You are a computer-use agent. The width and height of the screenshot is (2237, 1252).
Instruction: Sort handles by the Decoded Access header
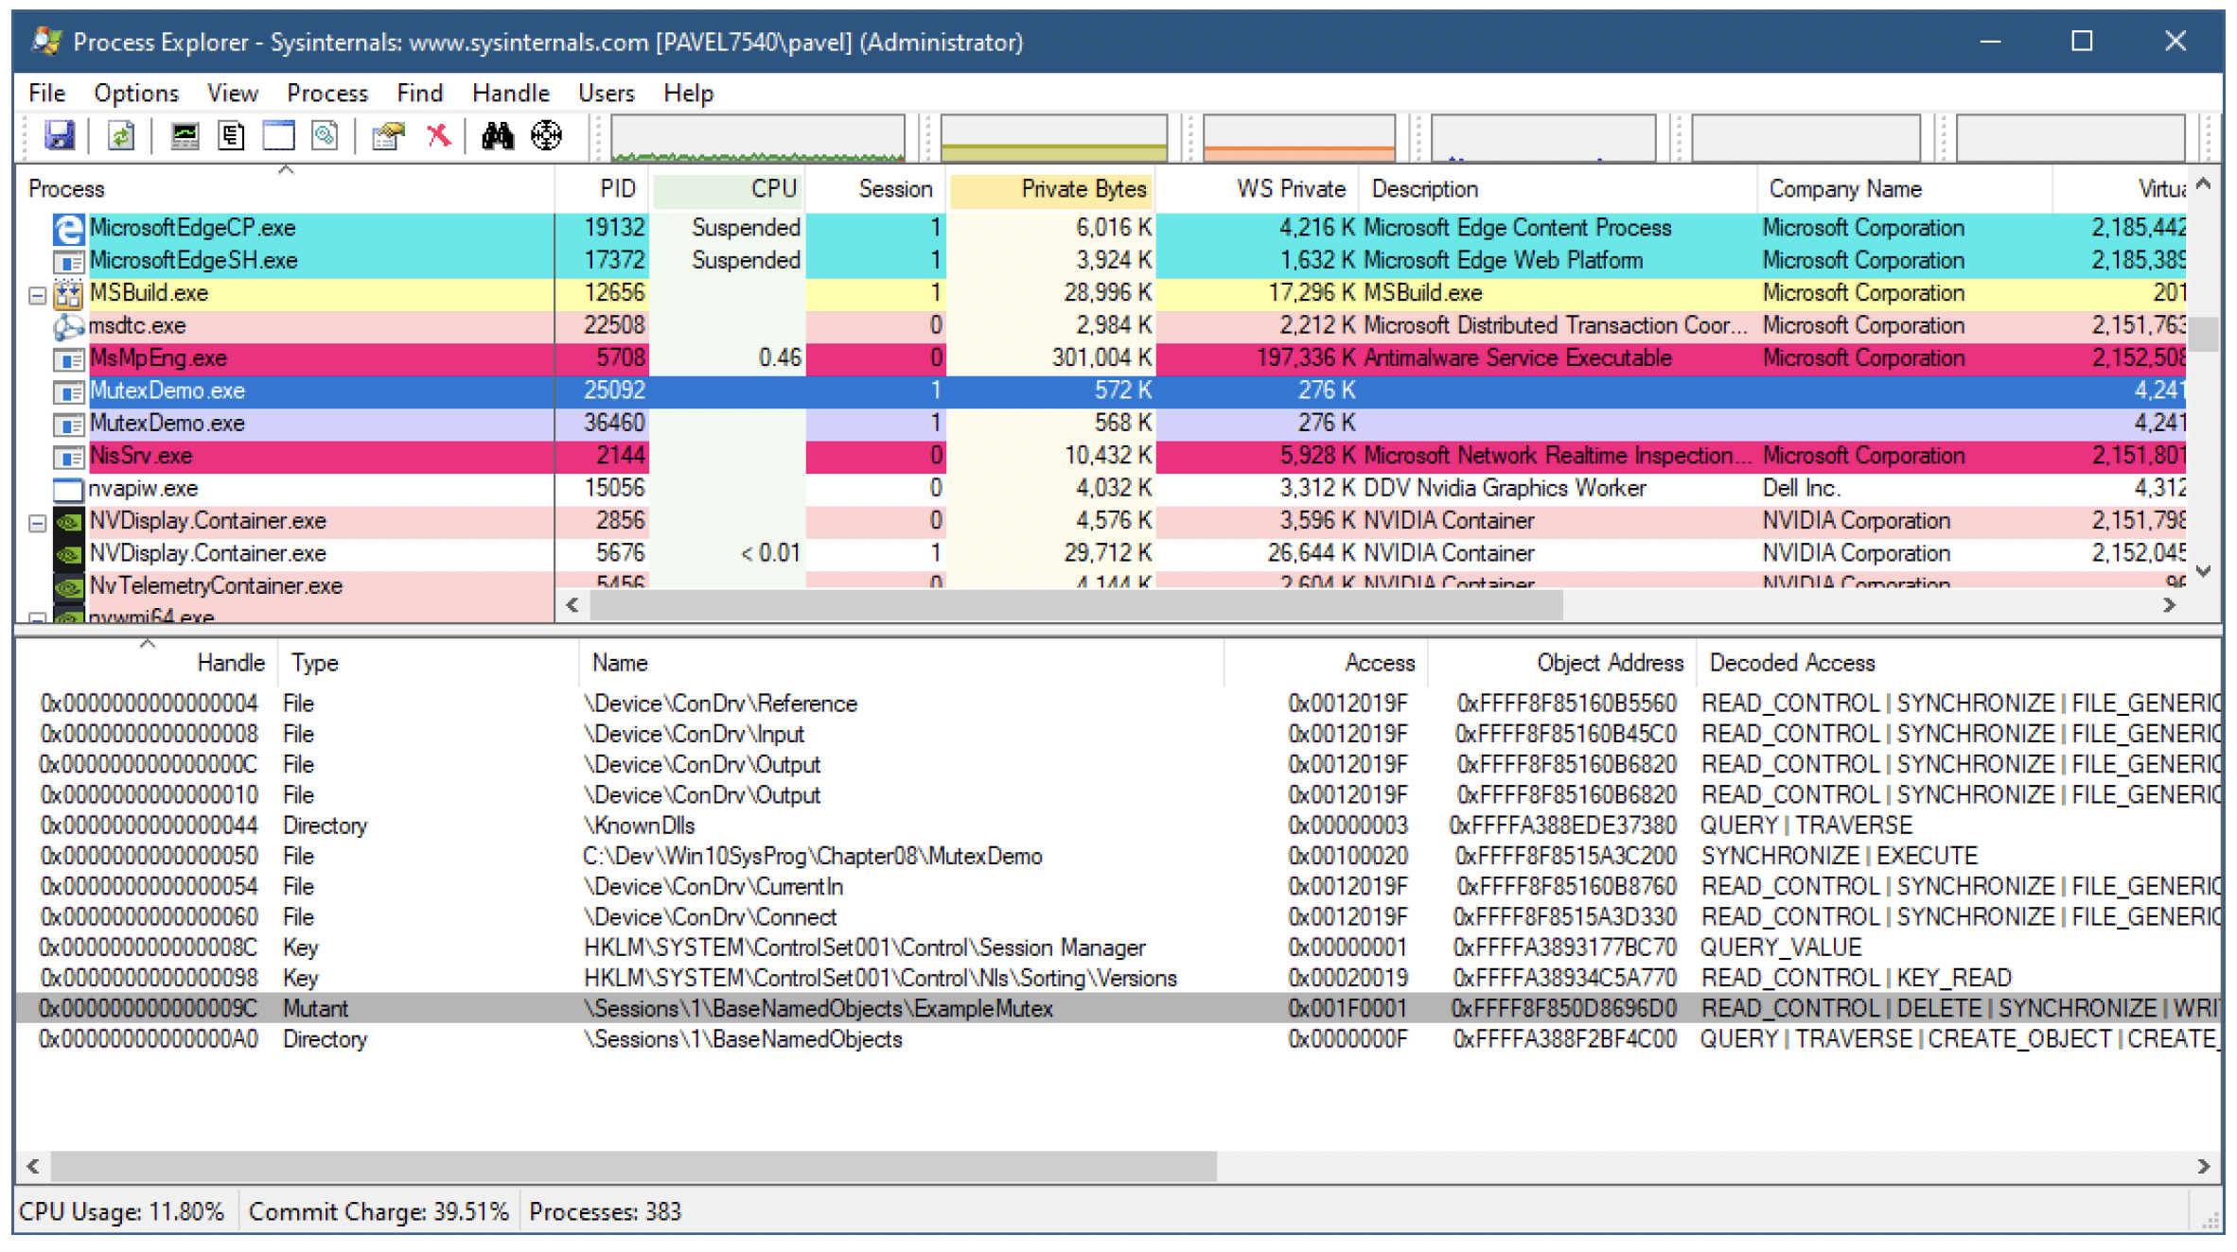(1959, 663)
